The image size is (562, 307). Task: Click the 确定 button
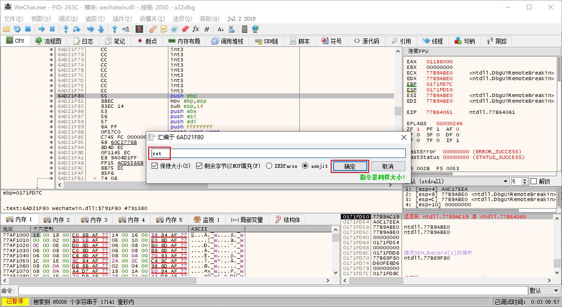coord(349,166)
